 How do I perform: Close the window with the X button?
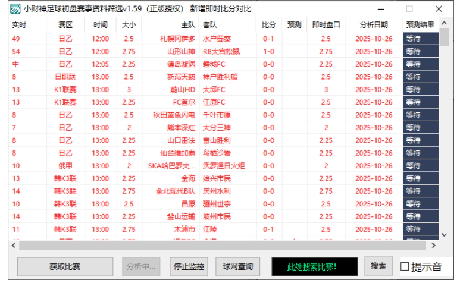pos(439,9)
